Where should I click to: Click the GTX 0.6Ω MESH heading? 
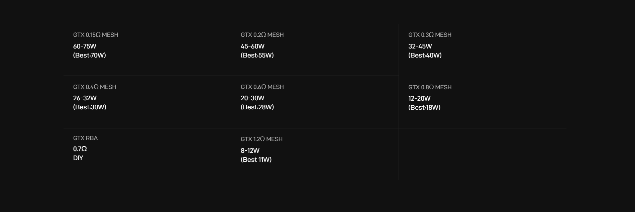(x=262, y=87)
